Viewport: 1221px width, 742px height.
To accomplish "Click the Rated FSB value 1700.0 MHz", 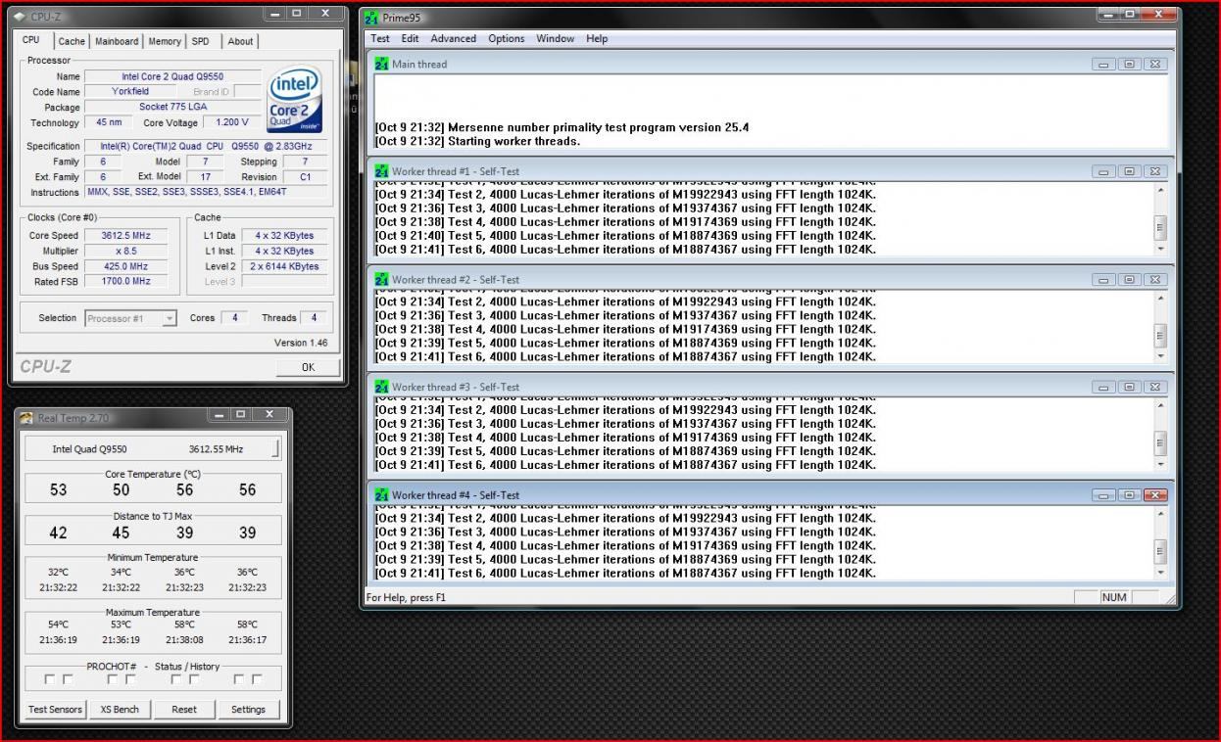I will pos(125,281).
